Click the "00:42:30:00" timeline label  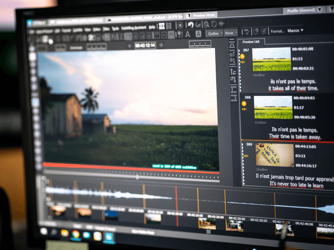(x=259, y=220)
